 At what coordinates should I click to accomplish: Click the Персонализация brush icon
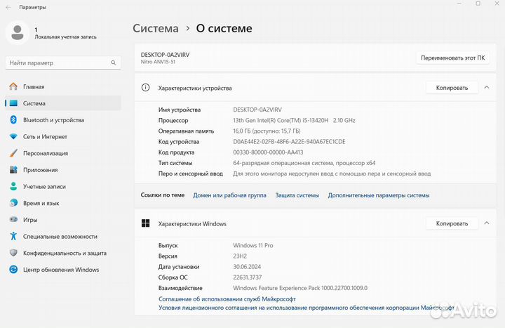click(x=13, y=153)
